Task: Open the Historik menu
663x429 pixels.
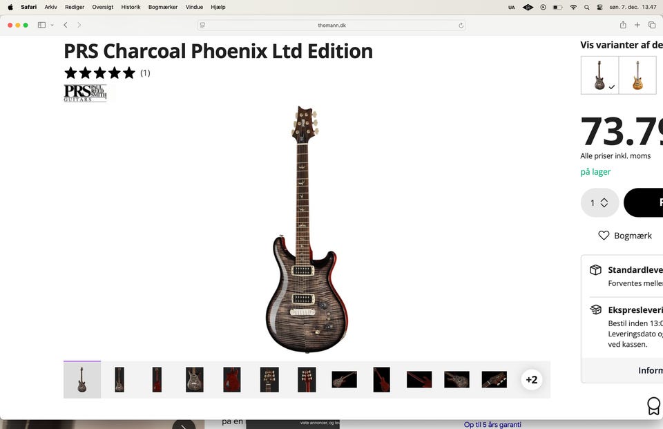Action: 131,7
